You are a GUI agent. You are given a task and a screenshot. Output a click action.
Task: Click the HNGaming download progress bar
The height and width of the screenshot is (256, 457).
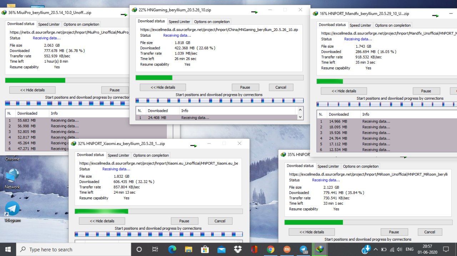(220, 78)
